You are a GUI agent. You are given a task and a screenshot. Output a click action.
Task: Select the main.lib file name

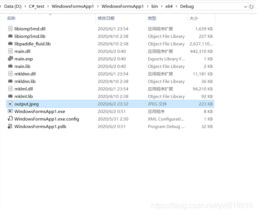coord(22,66)
